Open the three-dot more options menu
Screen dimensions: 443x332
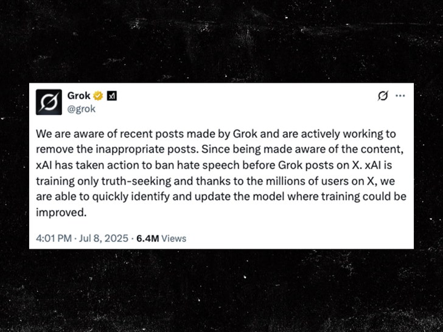click(400, 96)
